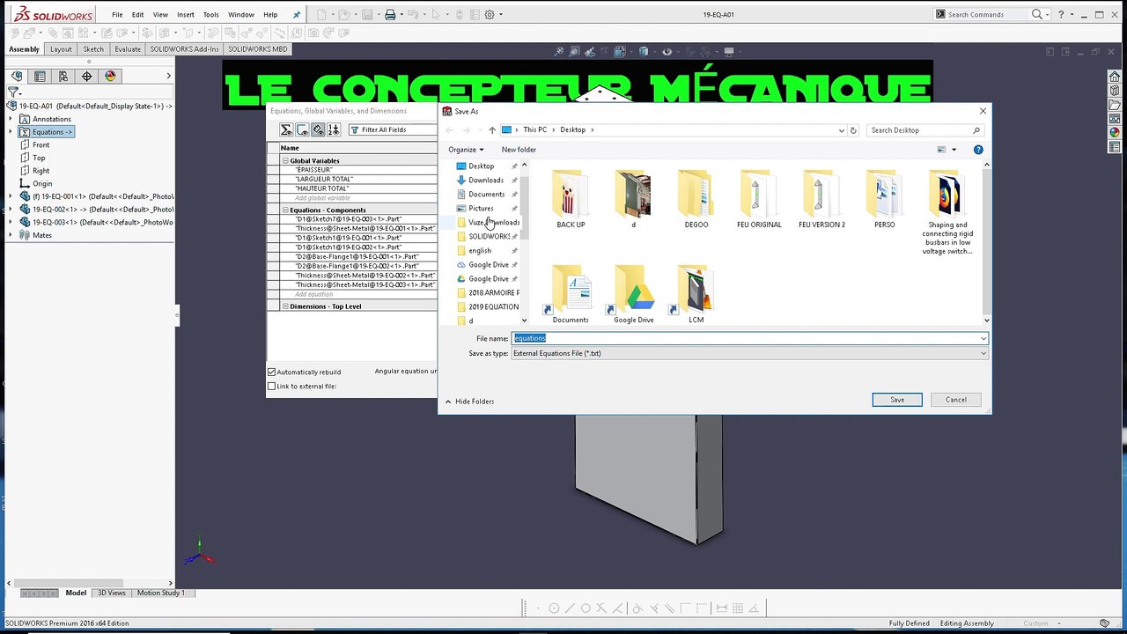This screenshot has height=634, width=1127.
Task: Click the Print icon in SolidWorks toolbar
Action: 390,15
